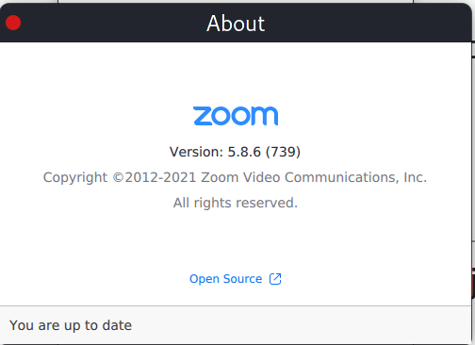The image size is (475, 345).
Task: Click the 2012-2021 year range
Action: 160,177
